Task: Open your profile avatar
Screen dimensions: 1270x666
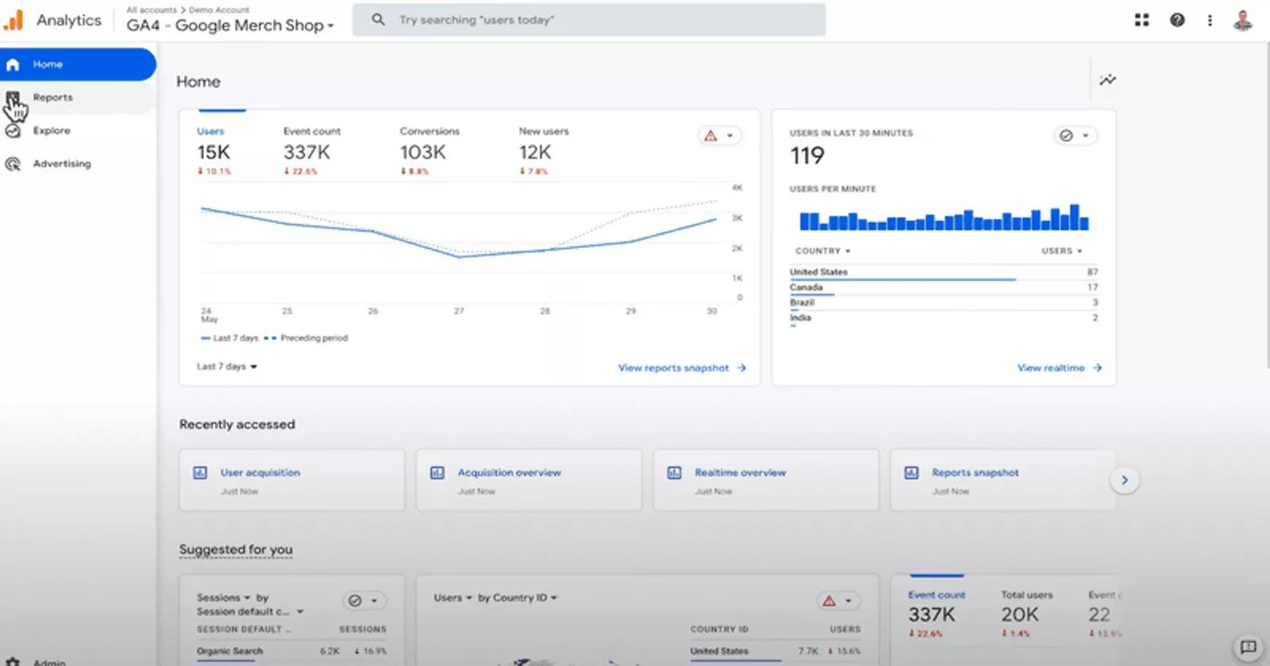Action: click(1244, 20)
